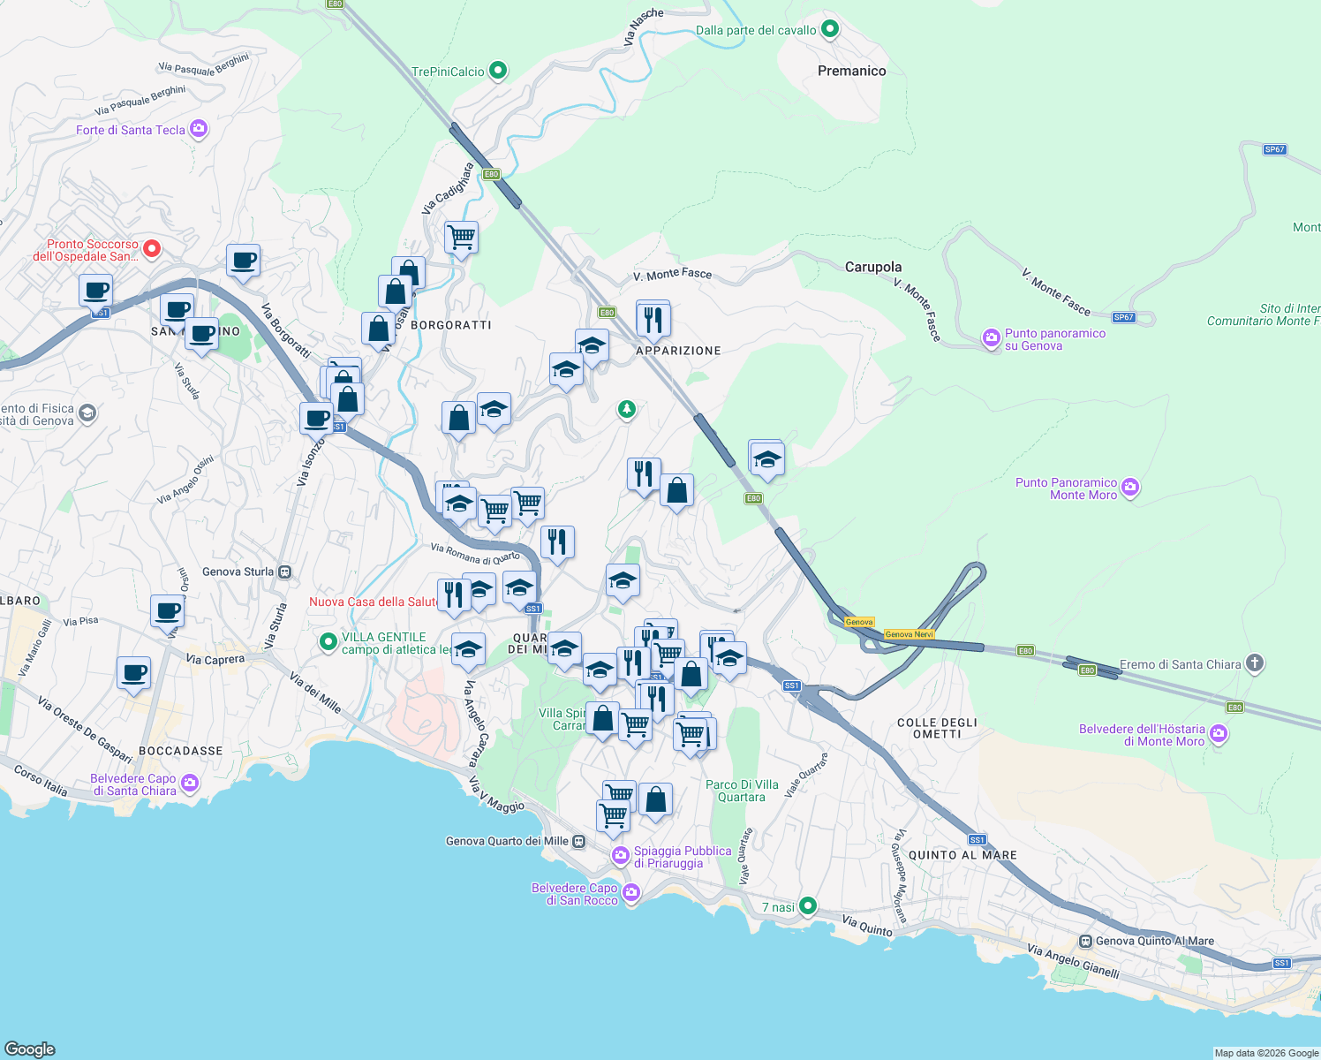Image resolution: width=1321 pixels, height=1060 pixels.
Task: Open the Forte di Santa Tecla purple marker
Action: tap(198, 130)
